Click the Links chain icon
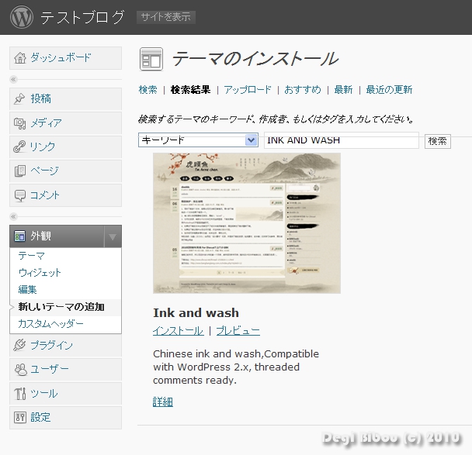 point(19,146)
